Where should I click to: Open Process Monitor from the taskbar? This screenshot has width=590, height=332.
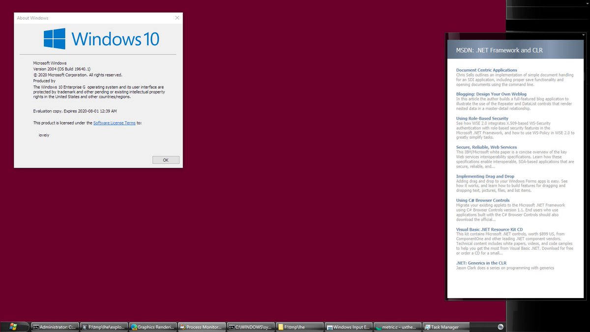(202, 326)
